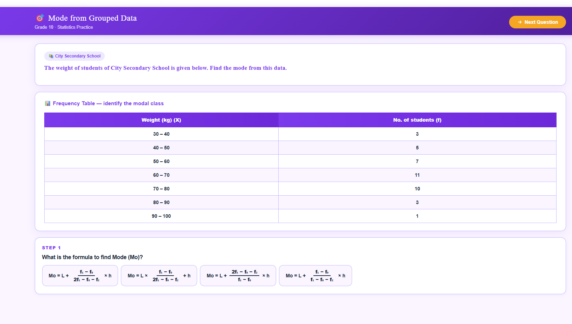Click the school icon in the City Secondary School badge
Image resolution: width=572 pixels, height=324 pixels.
click(51, 56)
